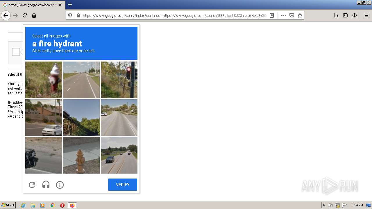Open Windows Media Player from taskbar
This screenshot has height=209, width=372.
(x=43, y=205)
